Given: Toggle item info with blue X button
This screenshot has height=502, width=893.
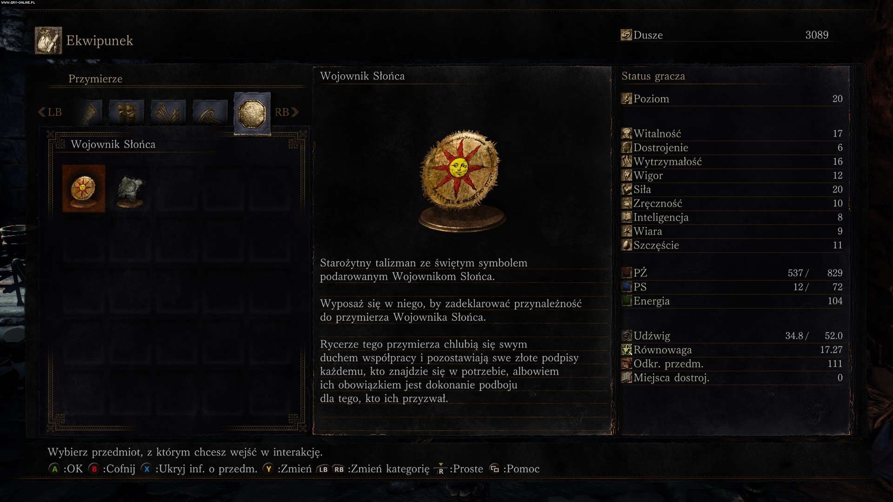Looking at the screenshot, I should (x=147, y=469).
